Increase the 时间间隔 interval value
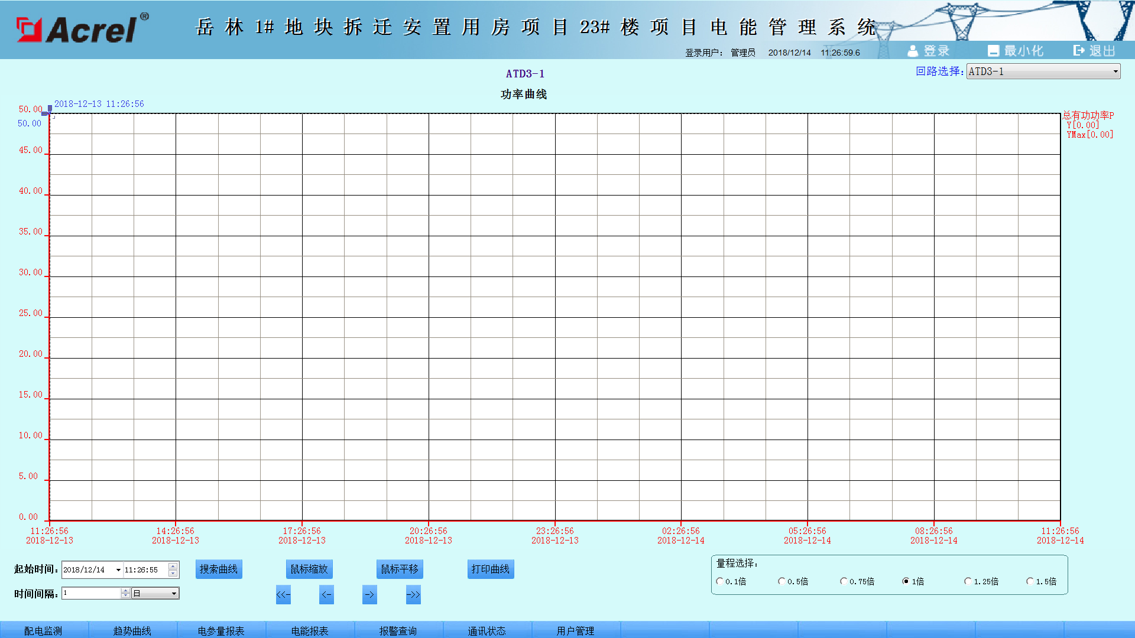The image size is (1135, 638). [125, 591]
